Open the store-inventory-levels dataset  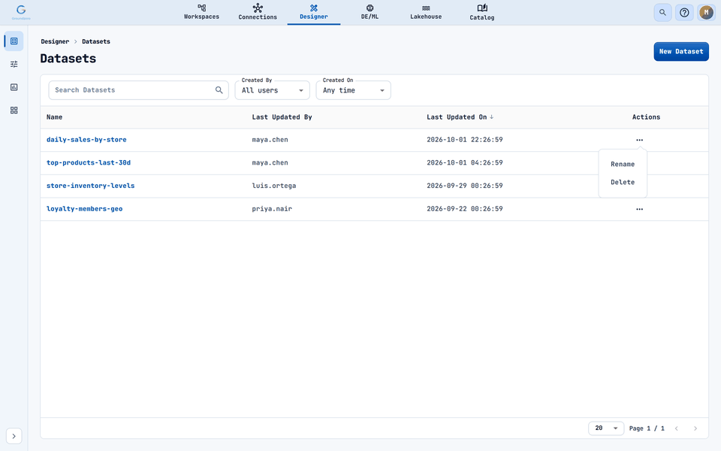pos(91,186)
